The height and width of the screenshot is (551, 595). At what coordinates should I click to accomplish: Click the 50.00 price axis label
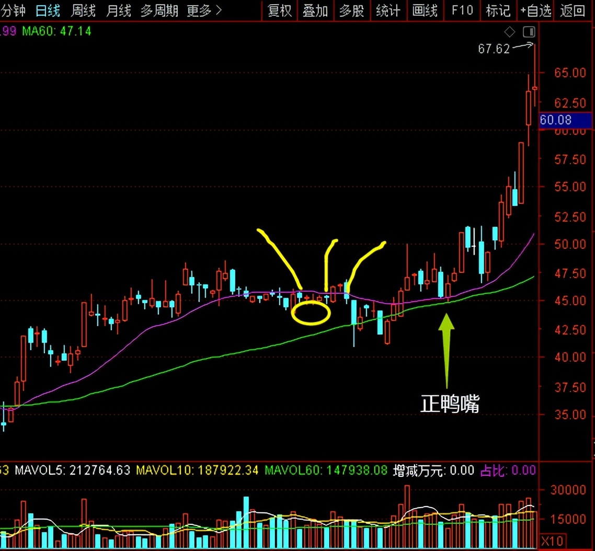click(x=570, y=244)
